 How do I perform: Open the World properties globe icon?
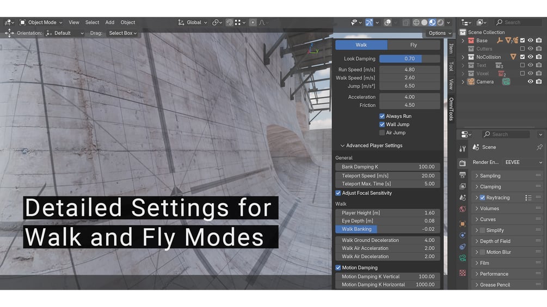(463, 209)
